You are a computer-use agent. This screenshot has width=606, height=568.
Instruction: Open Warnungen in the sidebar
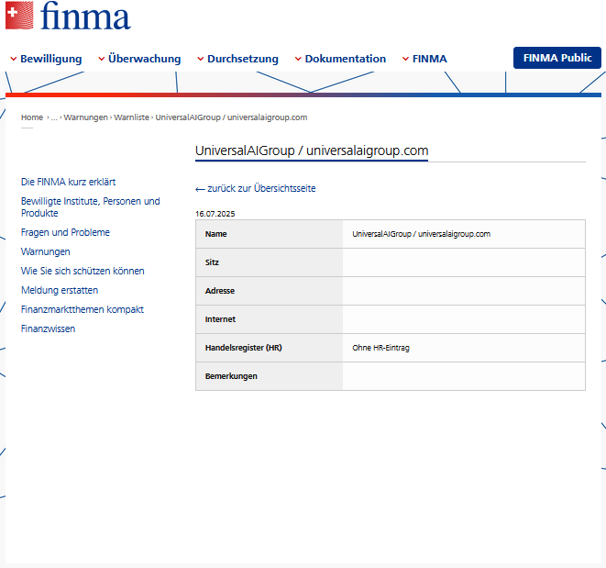(x=46, y=251)
